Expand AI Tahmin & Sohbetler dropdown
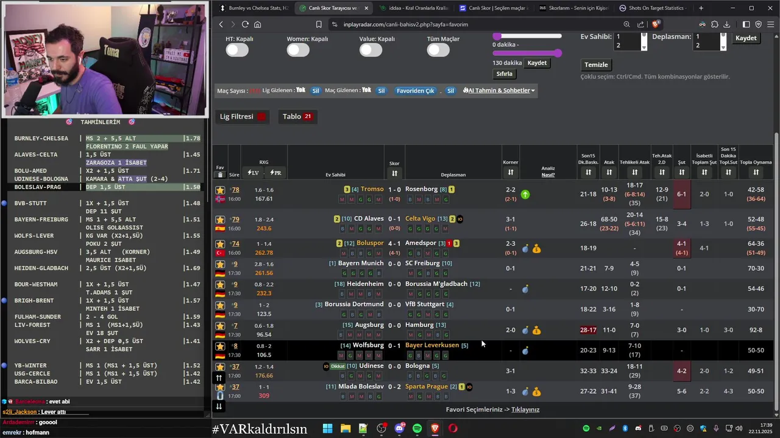 (x=498, y=91)
